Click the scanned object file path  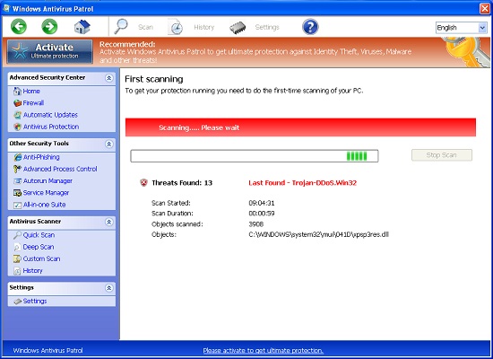pyautogui.click(x=319, y=234)
